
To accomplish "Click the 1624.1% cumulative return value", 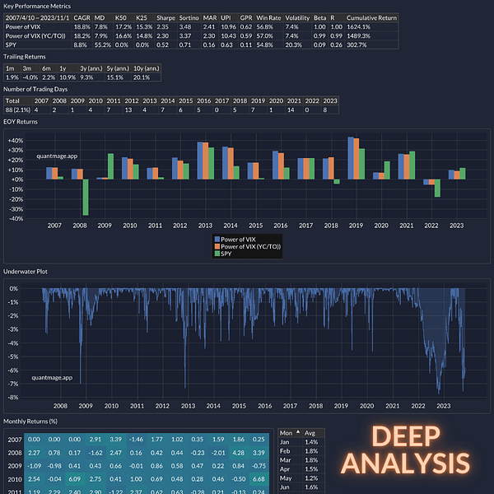I will click(x=358, y=27).
